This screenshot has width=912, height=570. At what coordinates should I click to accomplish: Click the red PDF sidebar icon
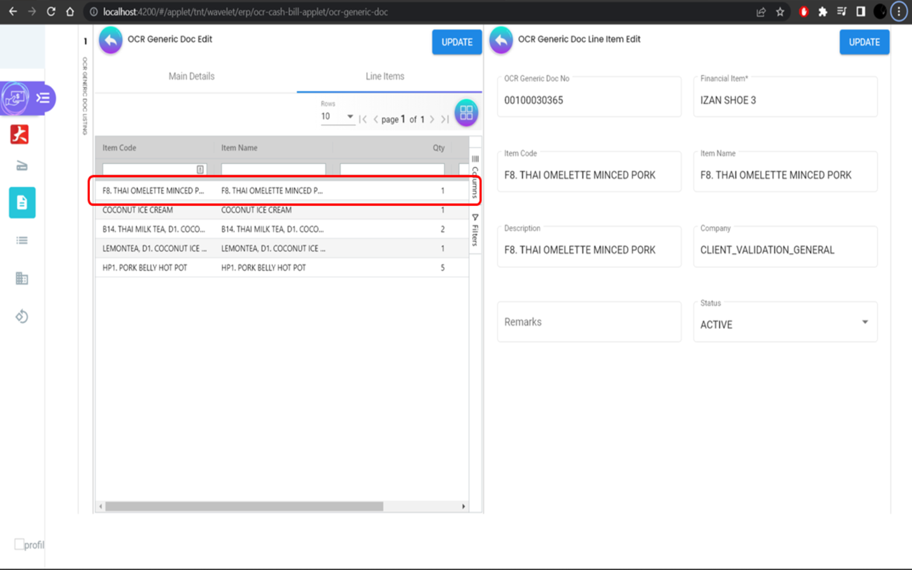coord(20,134)
